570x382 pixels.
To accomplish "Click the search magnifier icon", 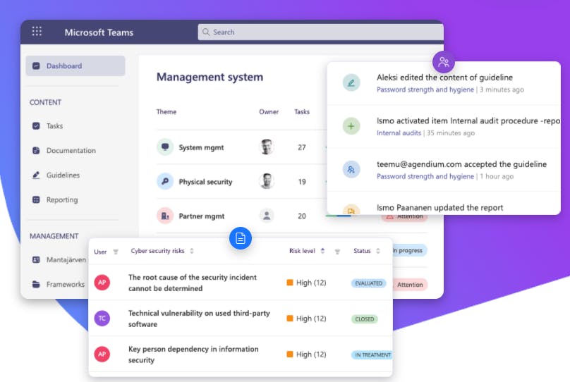I will (206, 32).
